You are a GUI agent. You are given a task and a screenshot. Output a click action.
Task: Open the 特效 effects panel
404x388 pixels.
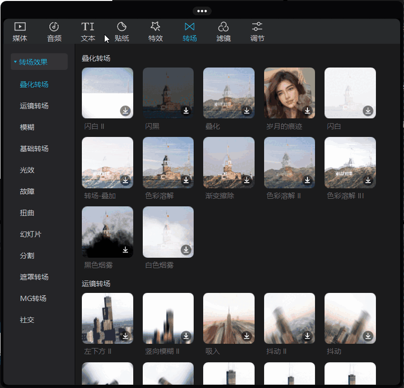156,32
